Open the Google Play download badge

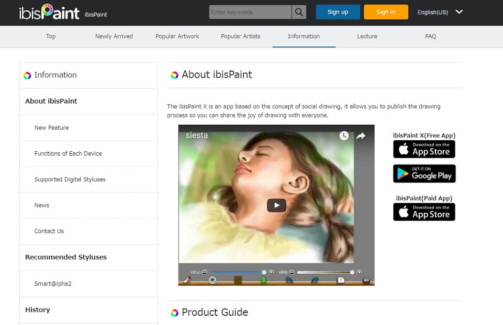tap(424, 174)
